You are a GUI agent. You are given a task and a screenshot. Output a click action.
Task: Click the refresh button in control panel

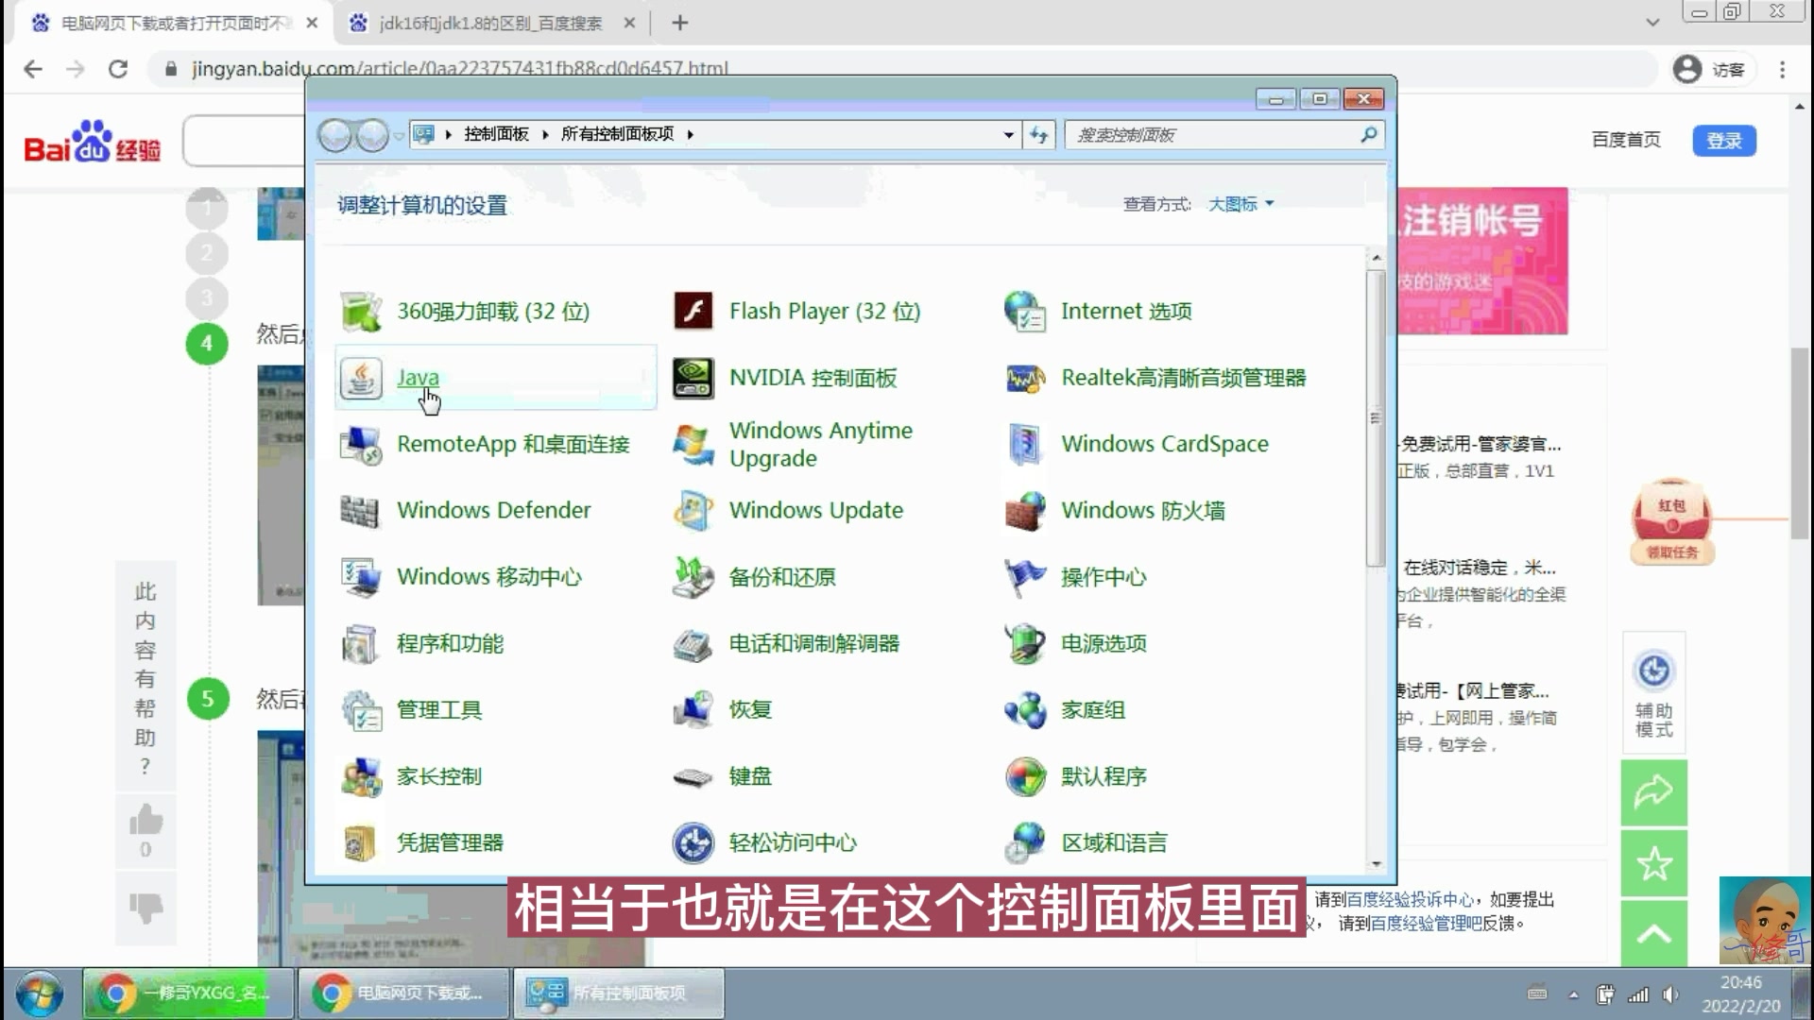point(1039,135)
